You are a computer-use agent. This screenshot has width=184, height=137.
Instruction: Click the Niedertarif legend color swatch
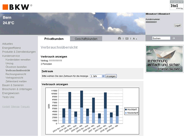pyautogui.click(x=126, y=113)
